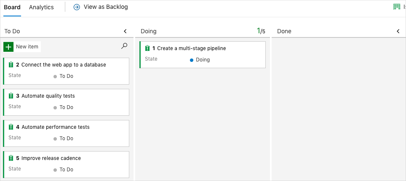Switch to the Analytics tab
Image resolution: width=406 pixels, height=181 pixels.
[41, 7]
